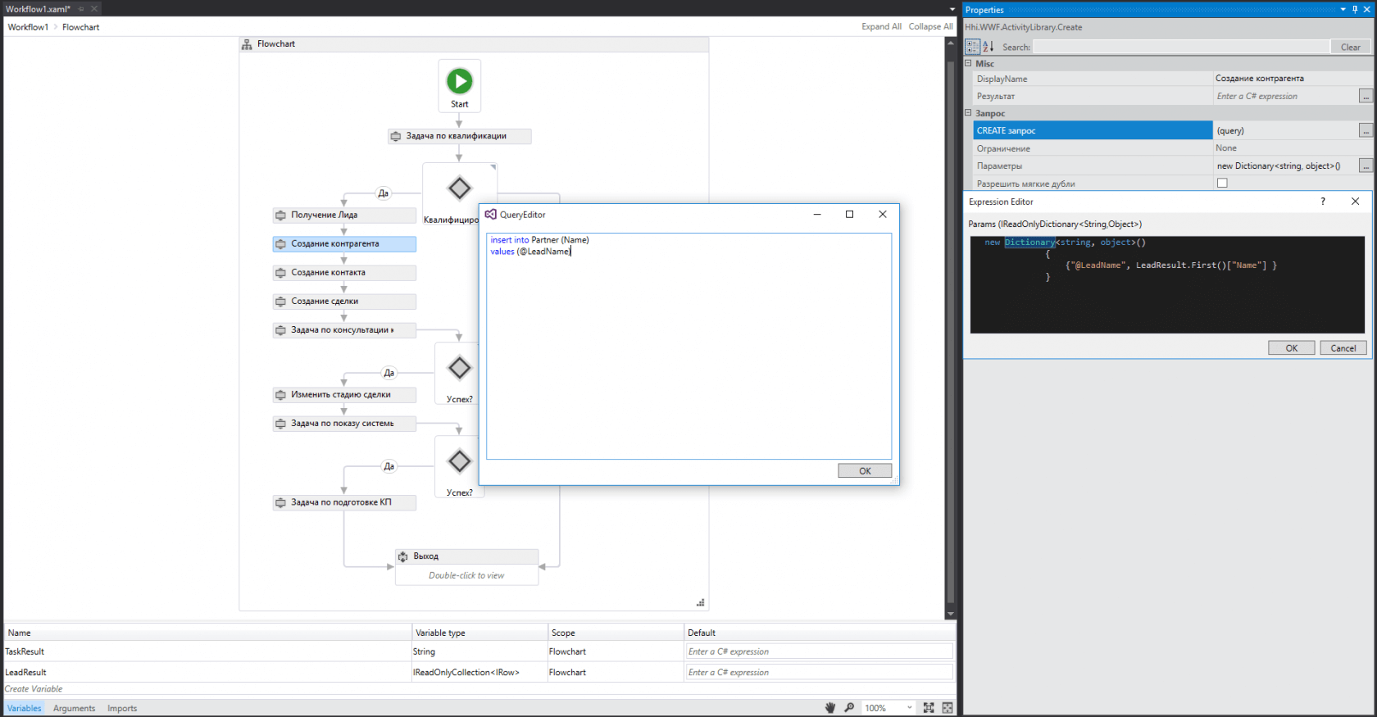This screenshot has width=1377, height=717.
Task: Open the zoom percentage dropdown
Action: click(x=909, y=708)
